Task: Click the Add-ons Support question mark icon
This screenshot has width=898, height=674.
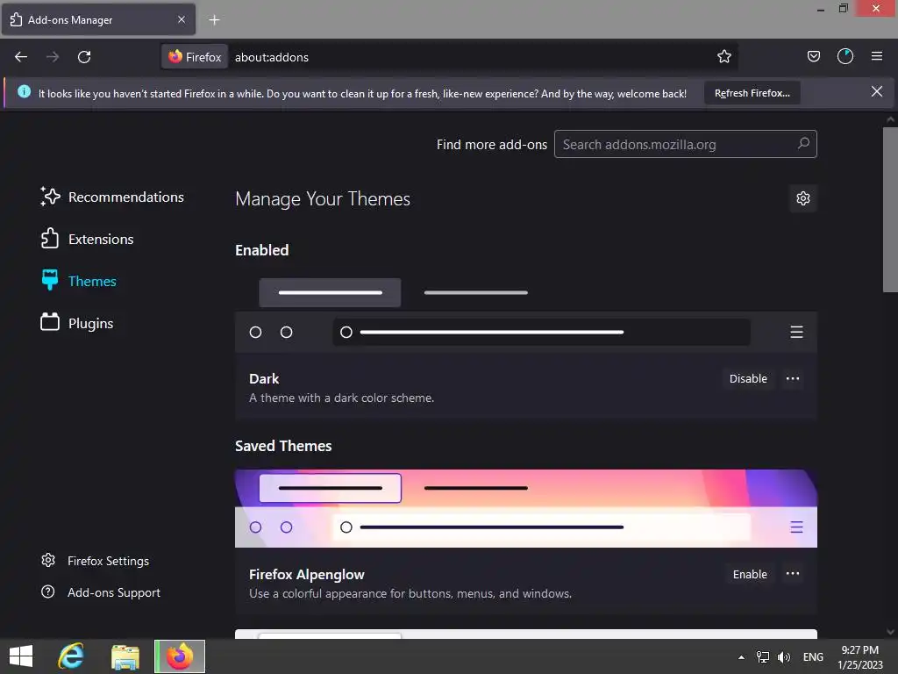Action: pyautogui.click(x=48, y=592)
